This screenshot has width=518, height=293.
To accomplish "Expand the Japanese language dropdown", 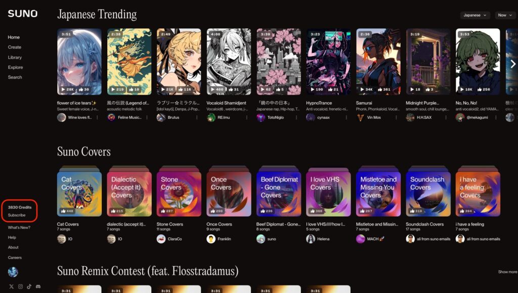I will point(474,15).
